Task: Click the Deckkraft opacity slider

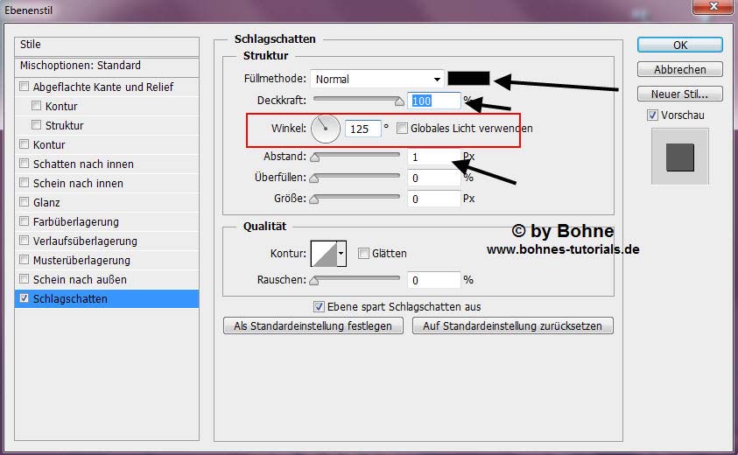Action: [357, 101]
